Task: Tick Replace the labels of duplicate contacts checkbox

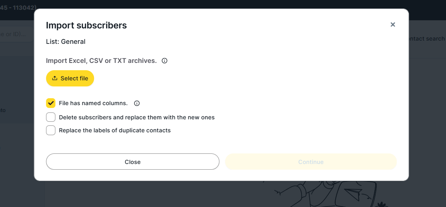Action: point(50,130)
